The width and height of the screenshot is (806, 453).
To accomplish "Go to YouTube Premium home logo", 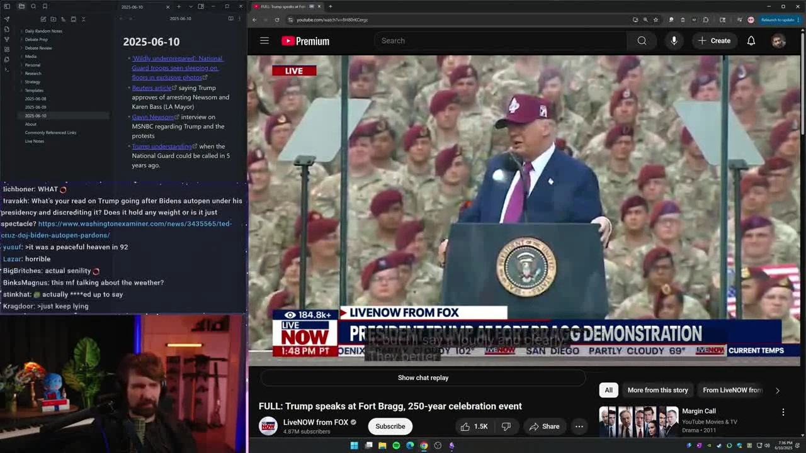I will 305,41.
